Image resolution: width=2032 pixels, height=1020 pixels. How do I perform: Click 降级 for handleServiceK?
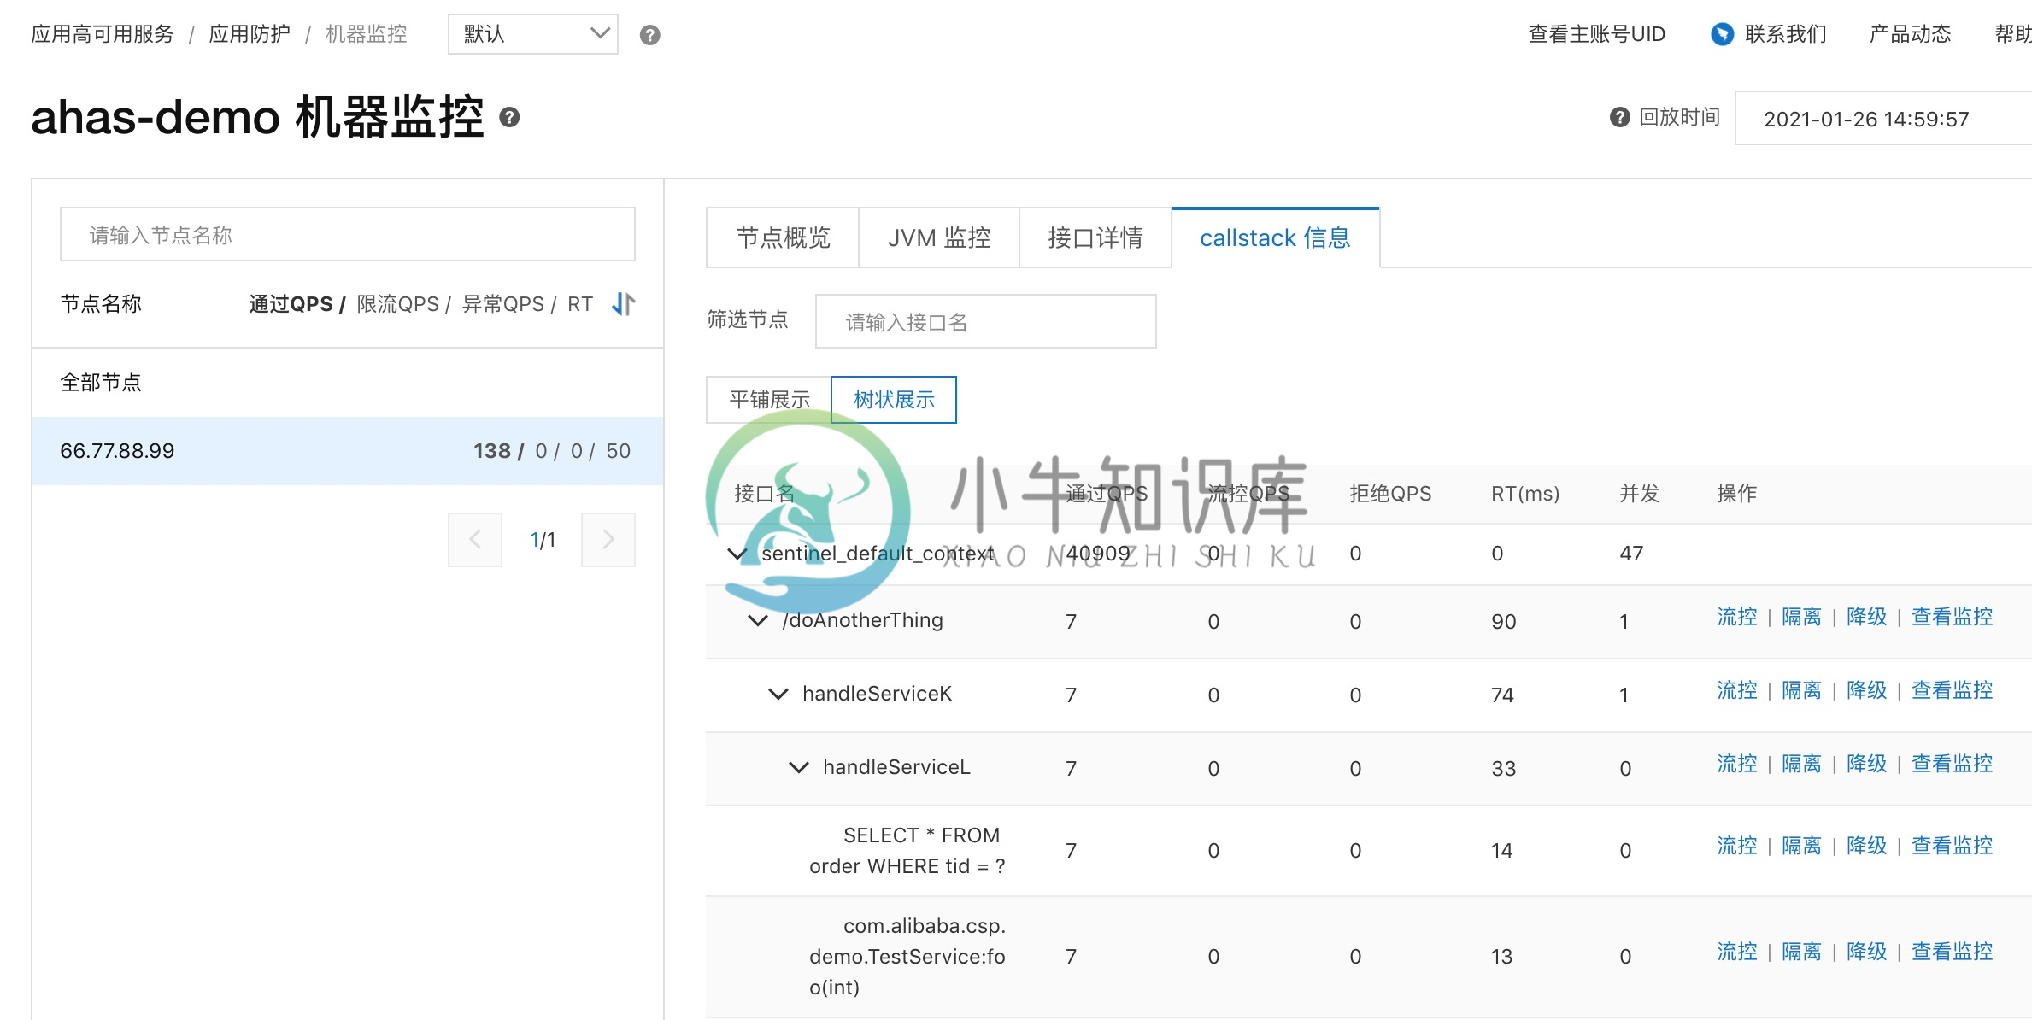[x=1867, y=690]
